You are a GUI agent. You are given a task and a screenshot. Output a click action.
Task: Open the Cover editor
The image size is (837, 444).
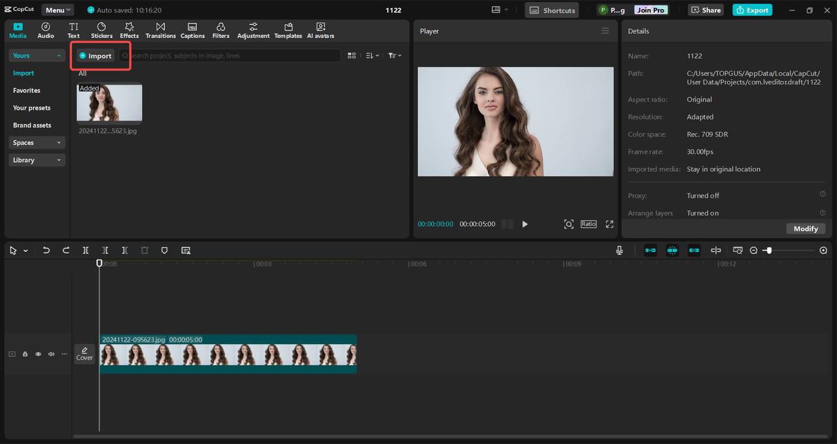pyautogui.click(x=84, y=354)
